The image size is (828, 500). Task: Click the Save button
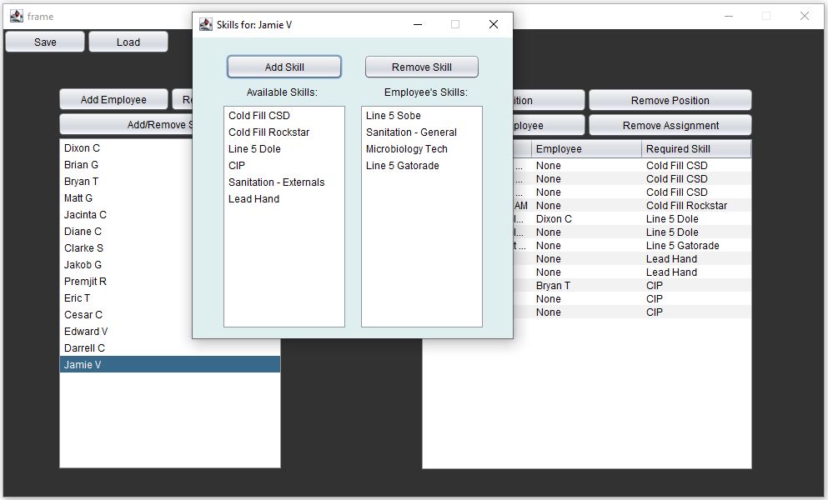click(x=44, y=41)
